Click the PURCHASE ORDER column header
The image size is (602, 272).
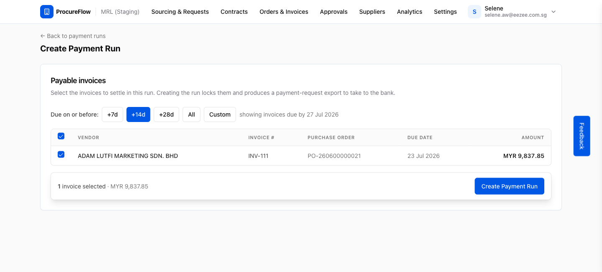331,137
